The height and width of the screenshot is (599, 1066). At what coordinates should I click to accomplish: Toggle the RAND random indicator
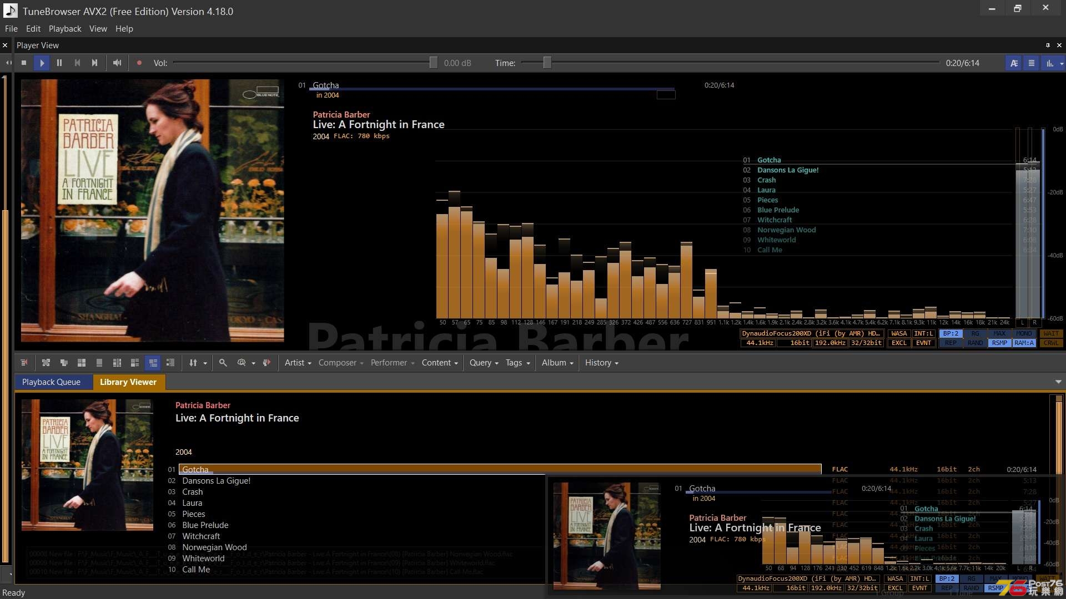pyautogui.click(x=975, y=343)
